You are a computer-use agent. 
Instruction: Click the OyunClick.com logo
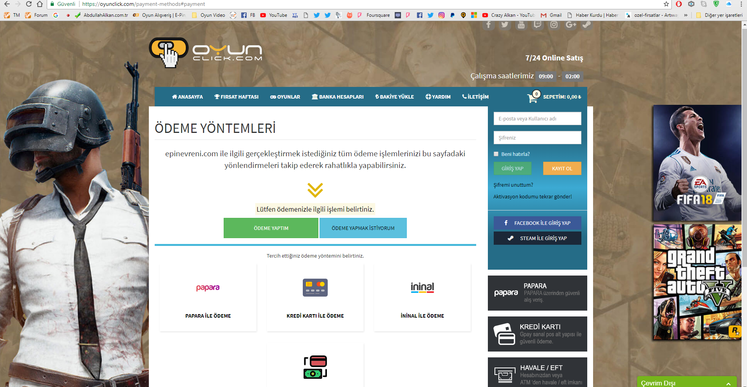(x=206, y=53)
